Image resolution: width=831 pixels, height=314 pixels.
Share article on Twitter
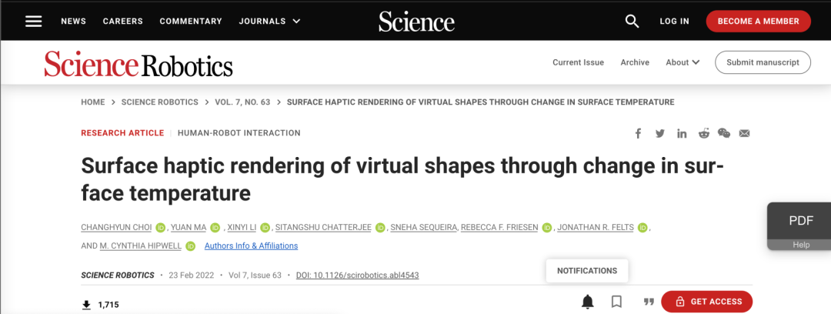[x=659, y=133]
